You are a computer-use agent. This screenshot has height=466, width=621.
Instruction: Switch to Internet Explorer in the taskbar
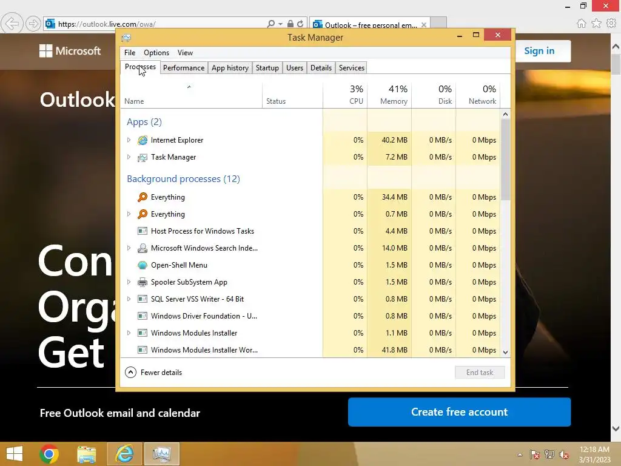(x=124, y=454)
